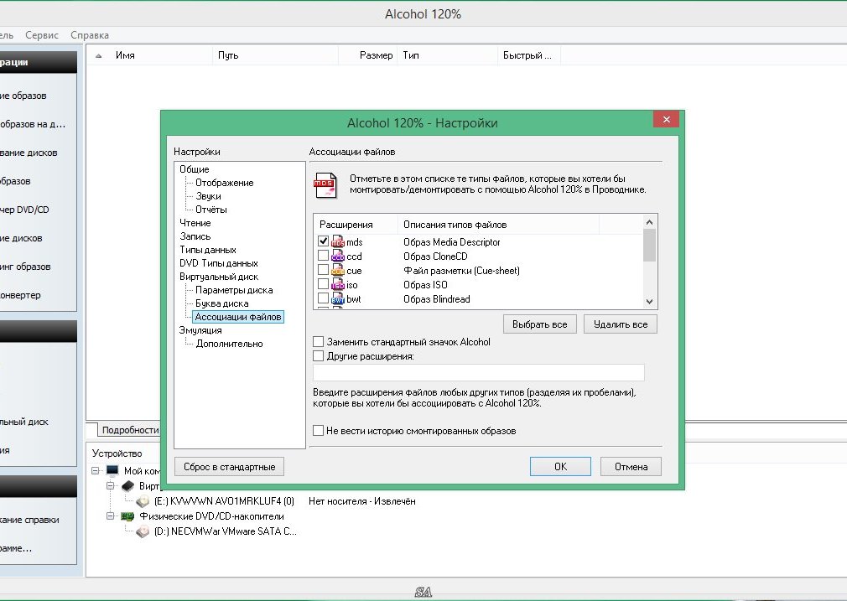
Task: Click the My Computer icon in device tree
Action: click(112, 471)
